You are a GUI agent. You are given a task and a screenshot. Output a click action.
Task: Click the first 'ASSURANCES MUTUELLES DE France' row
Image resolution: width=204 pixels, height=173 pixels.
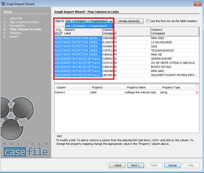click(x=78, y=59)
